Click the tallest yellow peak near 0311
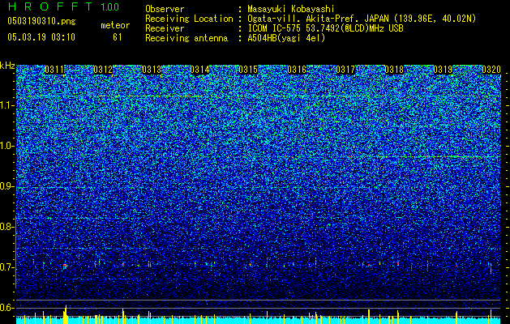Image resolution: width=510 pixels, height=324 pixels. click(66, 314)
